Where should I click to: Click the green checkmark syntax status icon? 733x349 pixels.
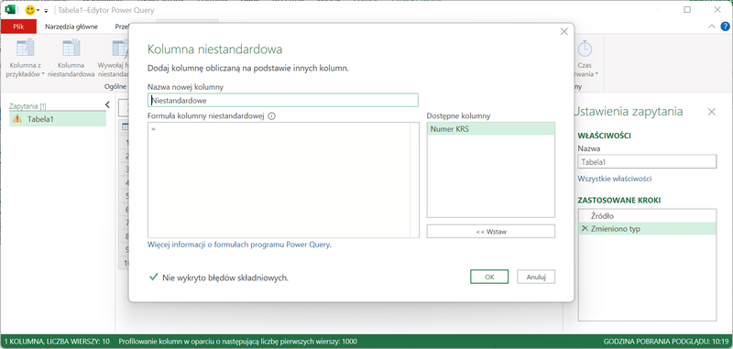[x=153, y=277]
